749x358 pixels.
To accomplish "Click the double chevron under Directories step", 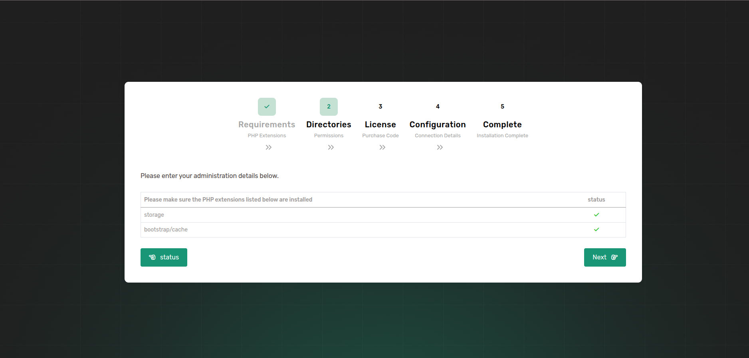I will tap(331, 147).
